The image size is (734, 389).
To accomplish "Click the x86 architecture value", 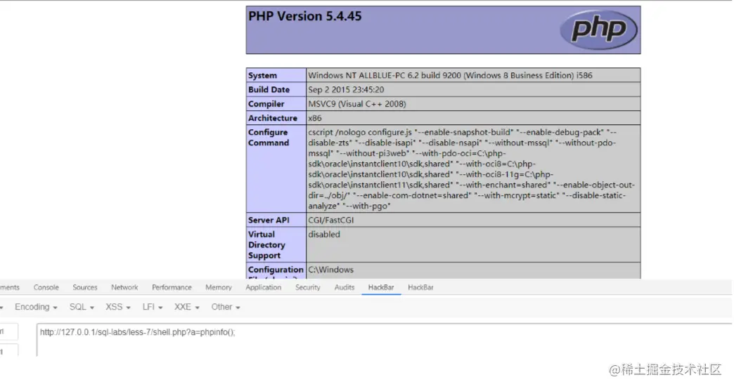I will coord(314,118).
